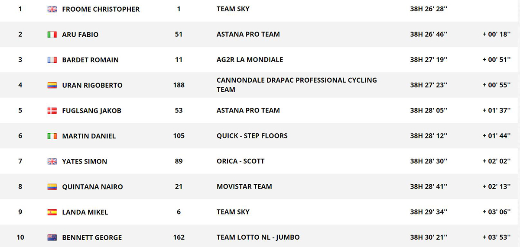Image resolution: width=520 pixels, height=247 pixels.
Task: Click bib number 188 in Uran's row
Action: (179, 85)
